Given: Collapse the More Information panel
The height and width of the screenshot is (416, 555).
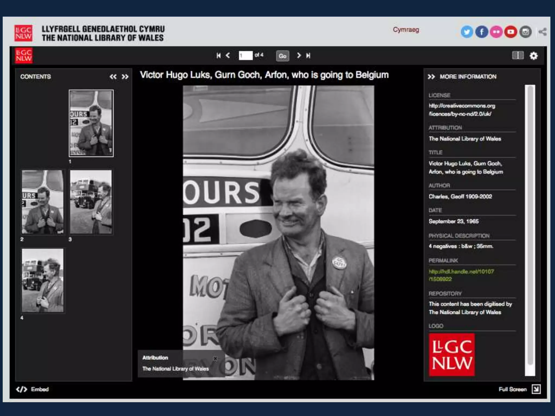Looking at the screenshot, I should pyautogui.click(x=431, y=77).
